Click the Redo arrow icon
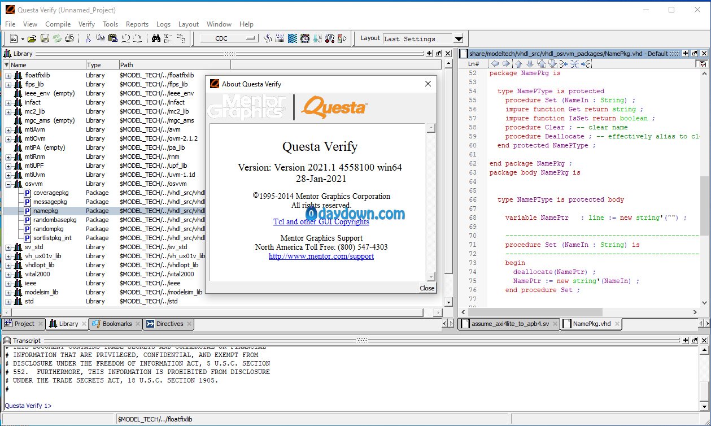The height and width of the screenshot is (426, 711). click(138, 39)
